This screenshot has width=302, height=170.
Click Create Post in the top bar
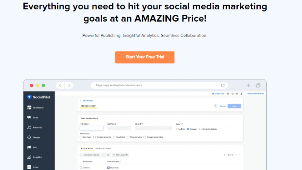tap(218, 94)
